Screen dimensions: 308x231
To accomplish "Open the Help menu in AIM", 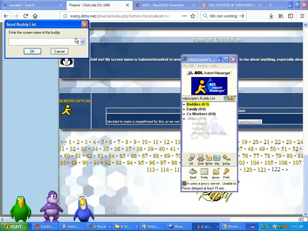I will [x=214, y=66].
